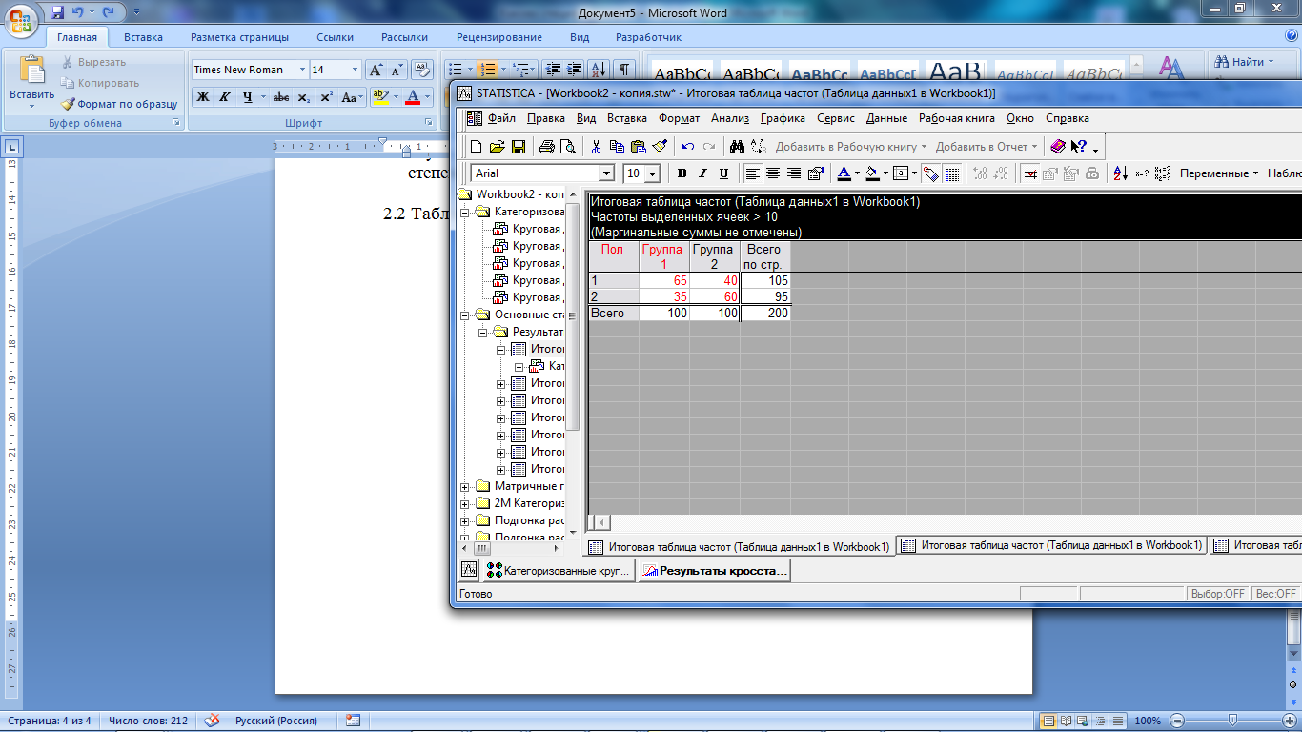This screenshot has height=732, width=1302.
Task: Click Save in Word Quick Access toolbar
Action: point(58,12)
